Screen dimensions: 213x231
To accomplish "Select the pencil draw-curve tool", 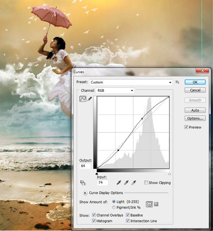I will 90,99.
